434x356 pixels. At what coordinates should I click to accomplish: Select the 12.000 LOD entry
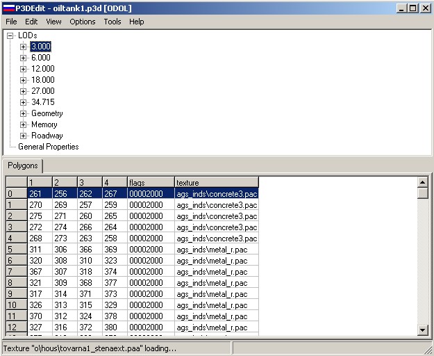(x=42, y=69)
